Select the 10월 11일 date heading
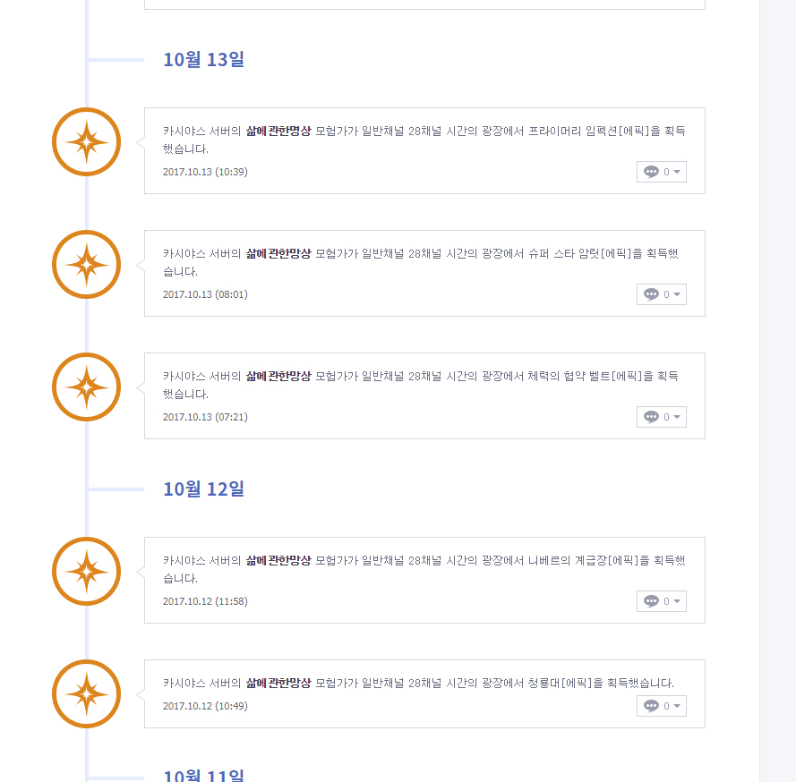796x782 pixels. (x=203, y=775)
